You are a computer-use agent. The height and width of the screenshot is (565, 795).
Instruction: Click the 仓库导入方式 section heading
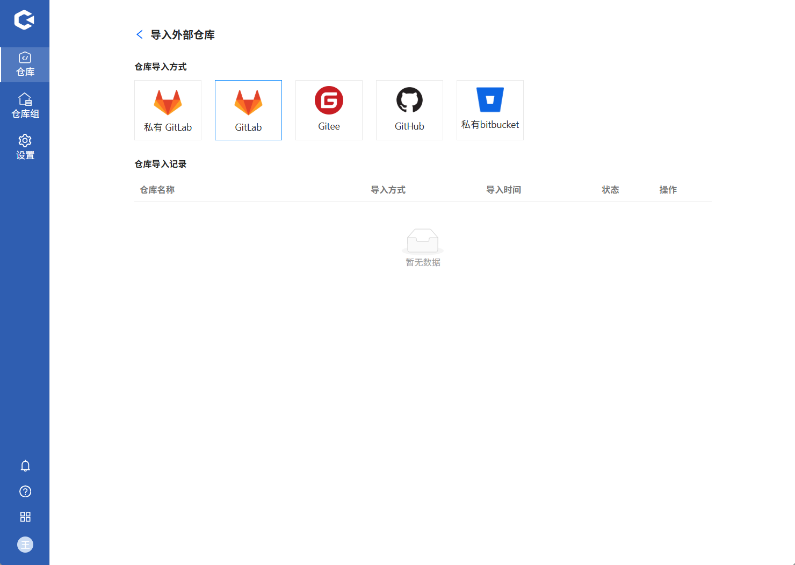point(161,67)
